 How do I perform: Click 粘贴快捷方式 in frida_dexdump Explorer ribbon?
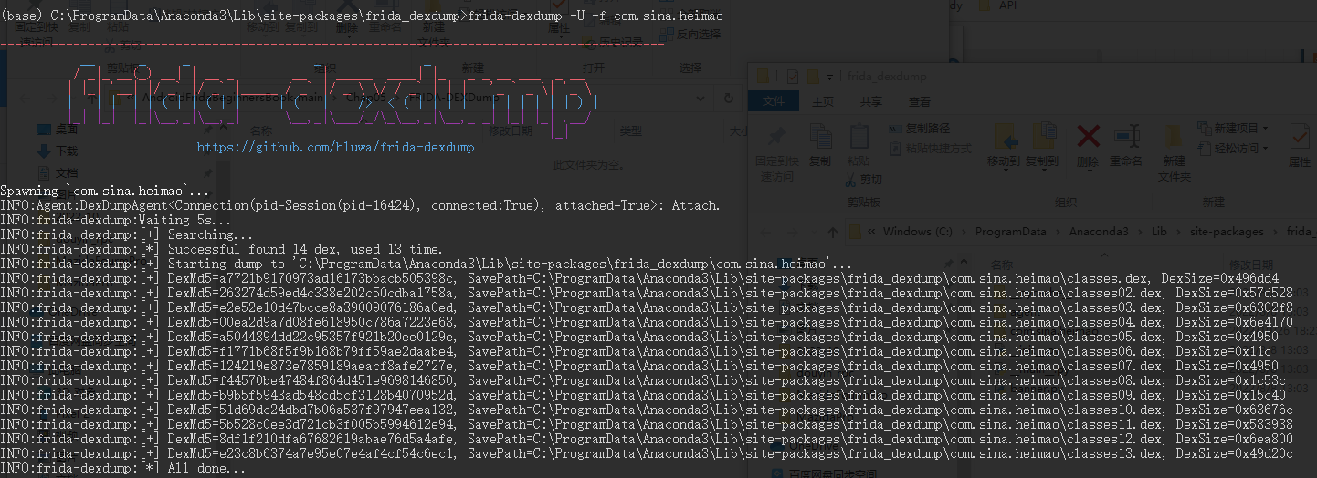coord(930,148)
